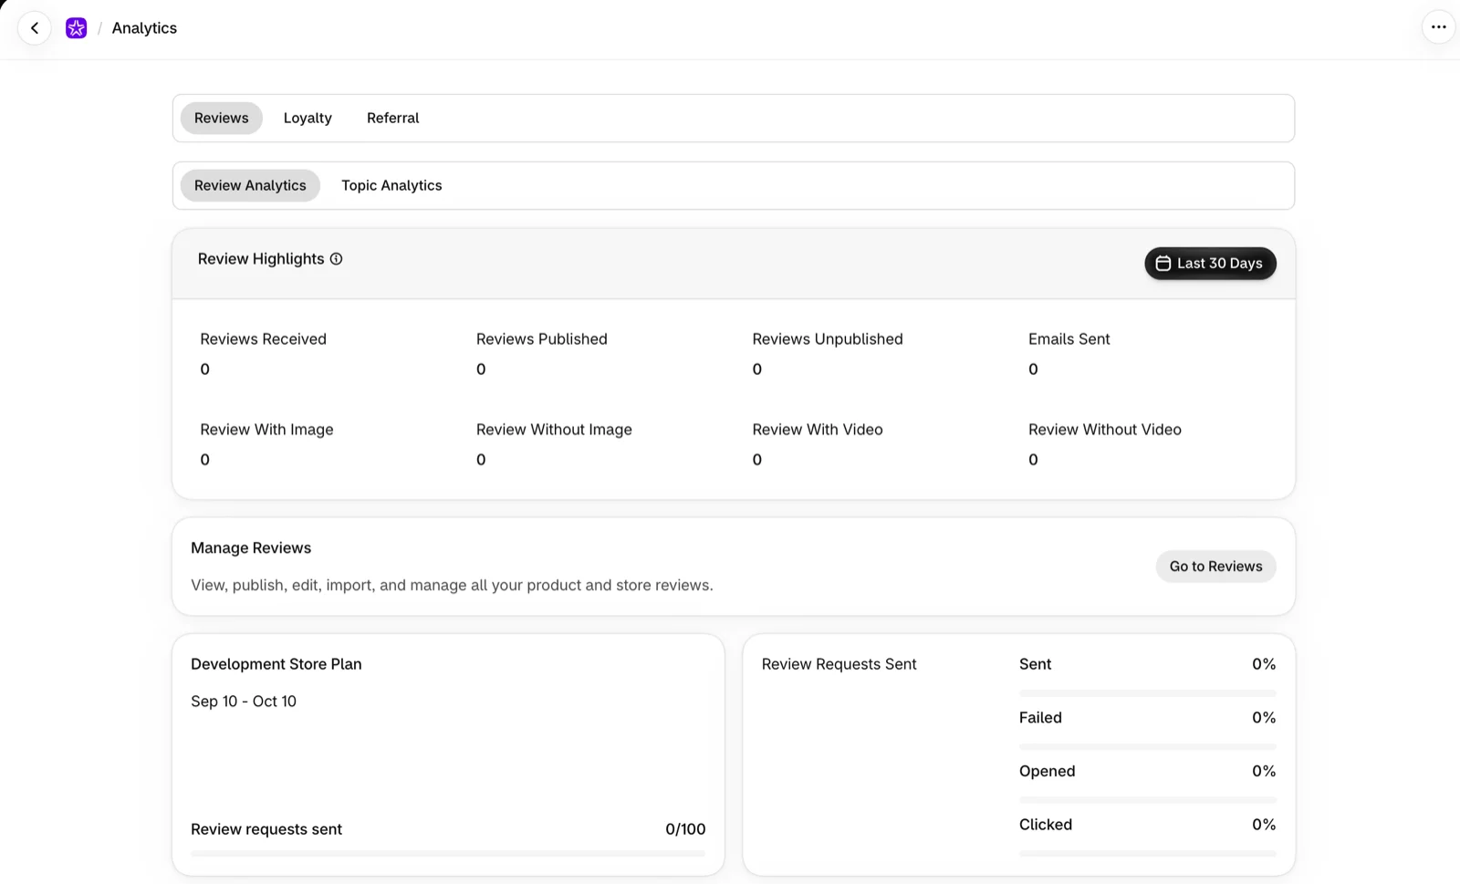Viewport: 1460px width, 884px height.
Task: Click the Sep 10 - Oct 10 date text
Action: pyautogui.click(x=244, y=702)
